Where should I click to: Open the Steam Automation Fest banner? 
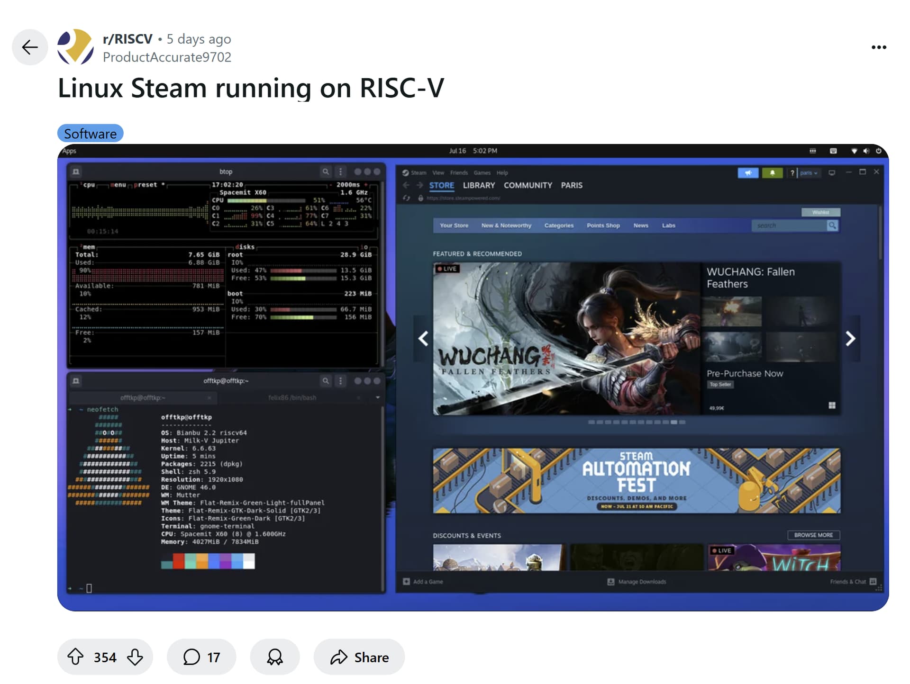(x=637, y=480)
